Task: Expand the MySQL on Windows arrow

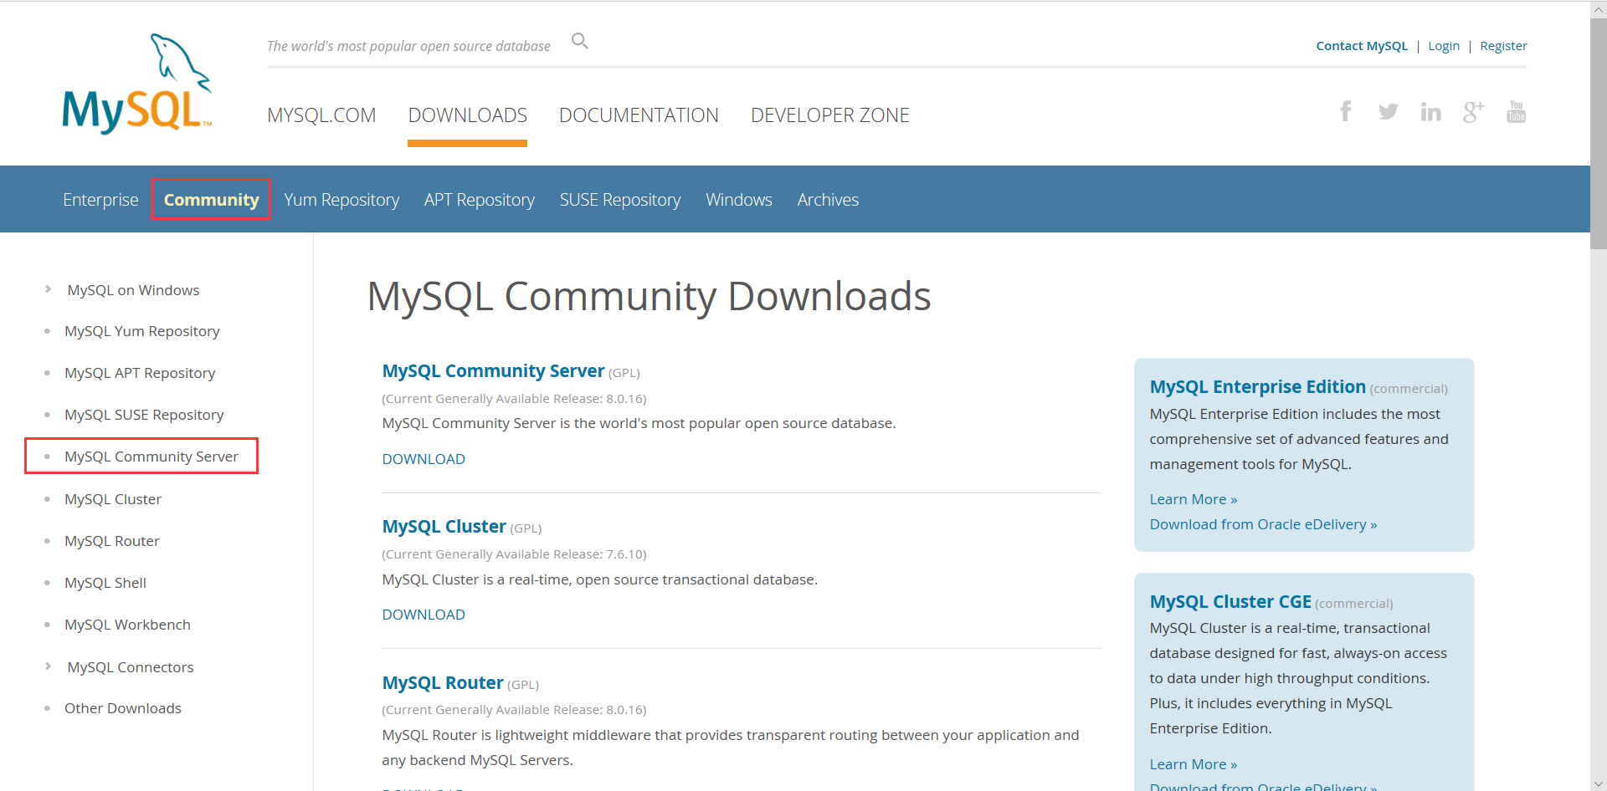Action: point(48,289)
